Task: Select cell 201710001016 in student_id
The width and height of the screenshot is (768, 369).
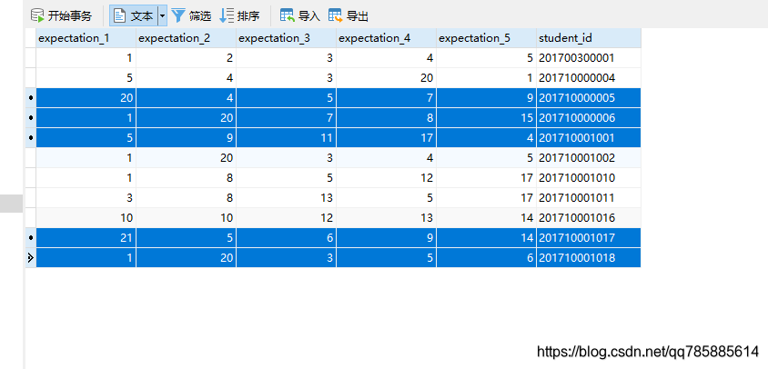Action: point(589,218)
